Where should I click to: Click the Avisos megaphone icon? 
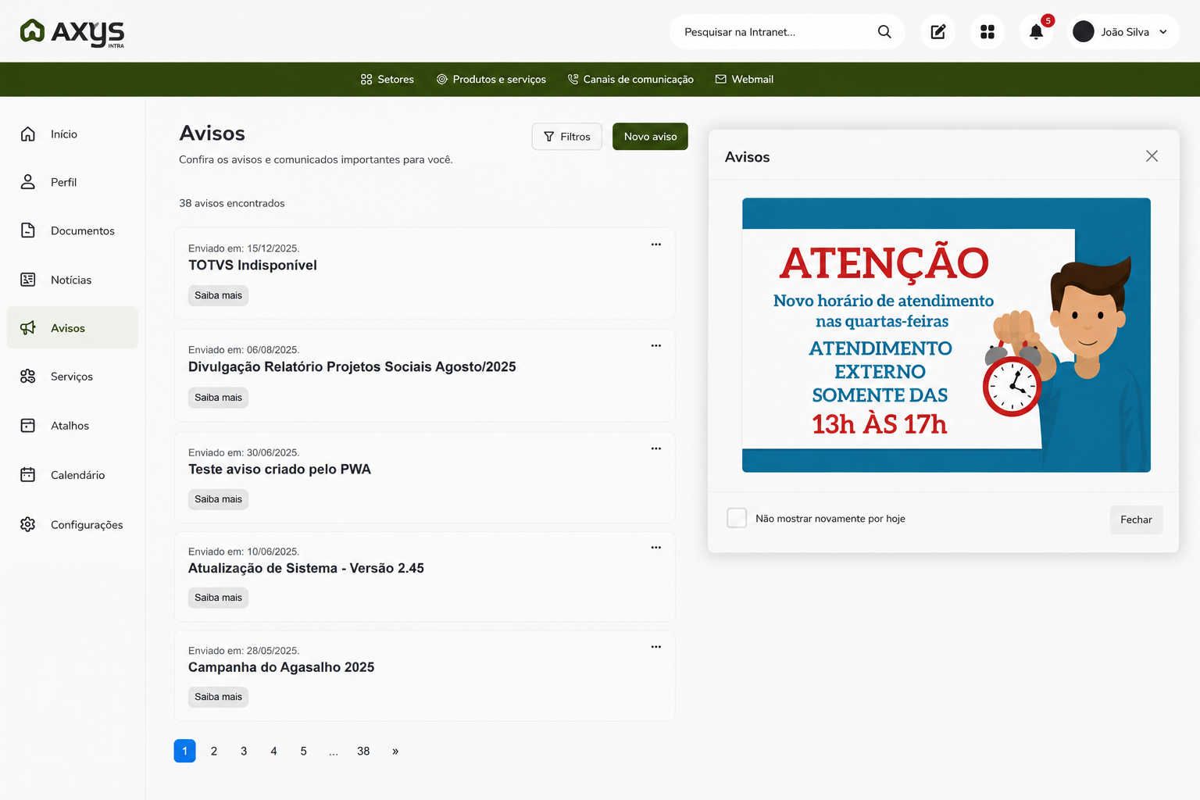tap(28, 328)
